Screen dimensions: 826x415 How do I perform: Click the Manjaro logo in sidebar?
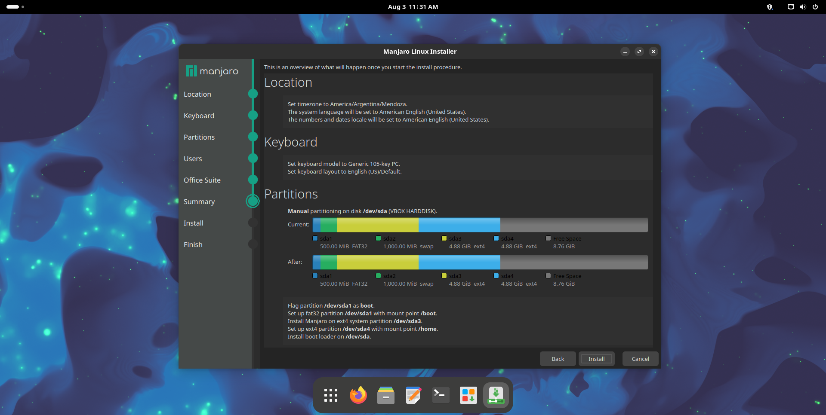[x=212, y=71]
